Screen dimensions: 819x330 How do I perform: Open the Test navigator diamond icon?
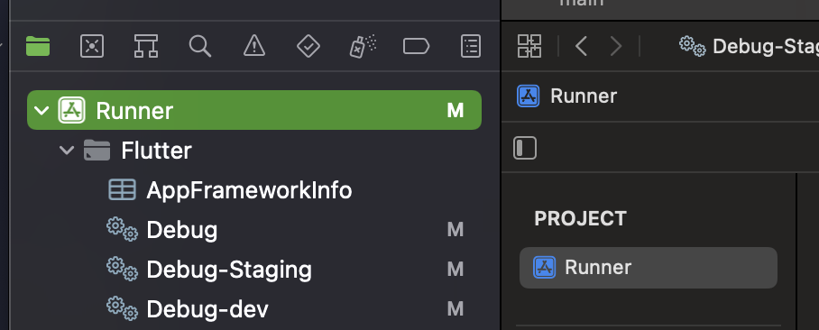tap(308, 47)
